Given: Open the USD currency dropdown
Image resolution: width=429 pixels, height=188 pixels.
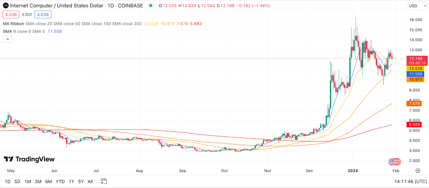Looking at the screenshot, I should tap(417, 6).
